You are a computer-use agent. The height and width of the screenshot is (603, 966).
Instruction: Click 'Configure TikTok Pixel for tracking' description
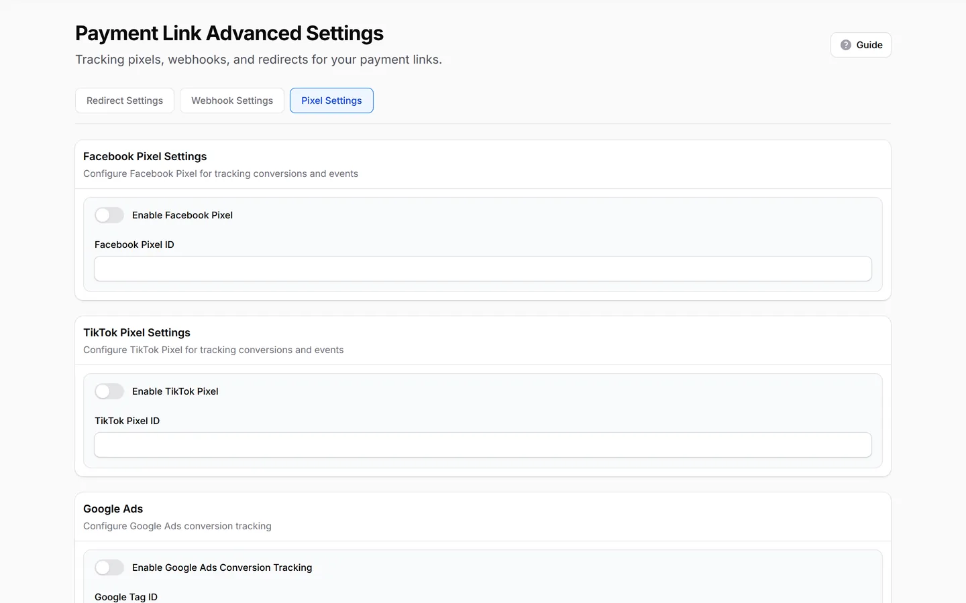tap(213, 350)
